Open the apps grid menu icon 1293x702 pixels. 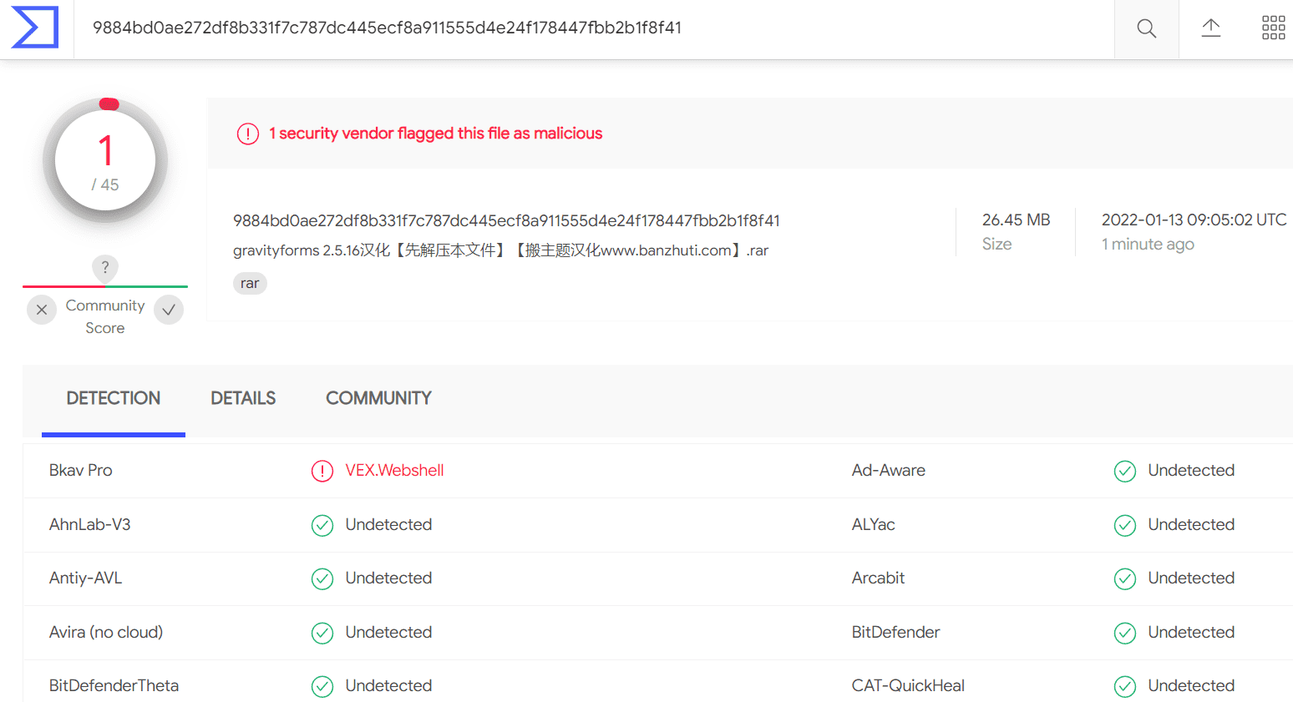(1273, 28)
